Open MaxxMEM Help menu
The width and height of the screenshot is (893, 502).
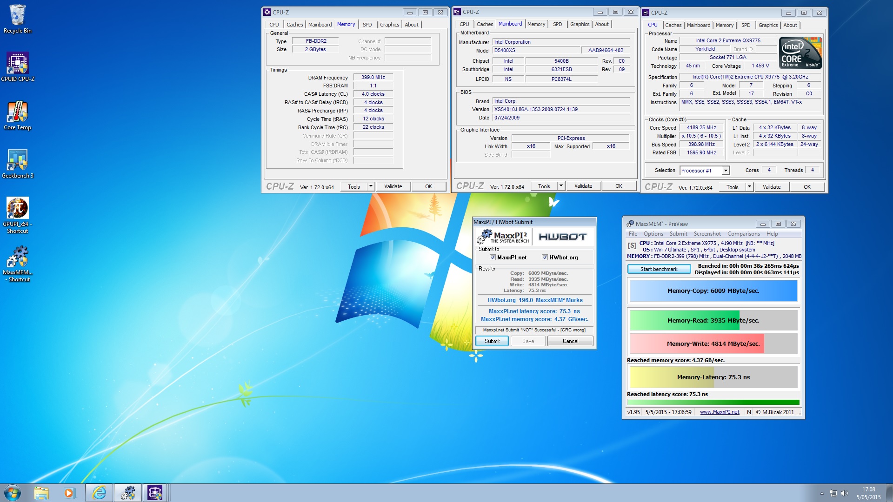pyautogui.click(x=772, y=234)
